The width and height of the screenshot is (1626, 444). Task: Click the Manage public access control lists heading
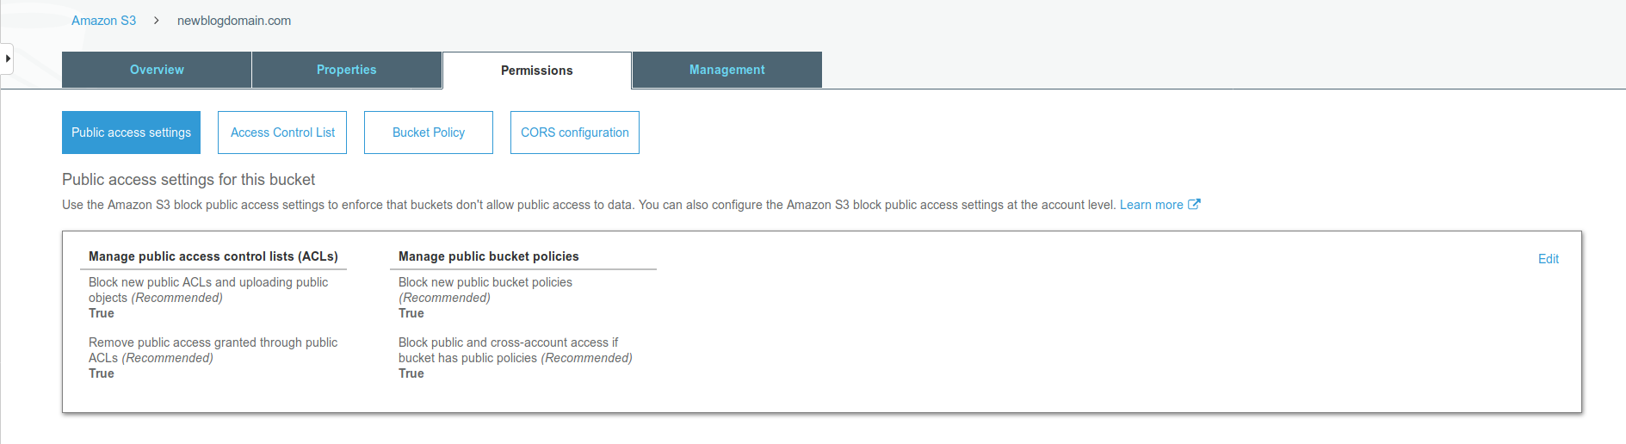(x=213, y=256)
